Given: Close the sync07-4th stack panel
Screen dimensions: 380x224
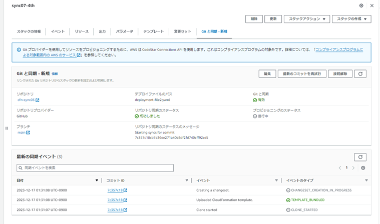Looking at the screenshot, I should pyautogui.click(x=372, y=5).
